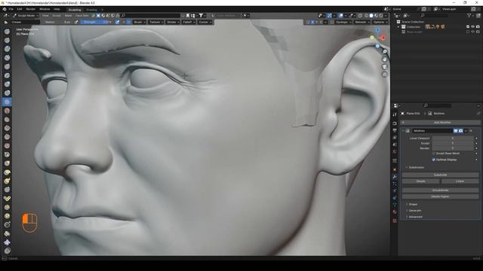Switch to the Sculpting workspace tab
This screenshot has width=483, height=271.
(x=75, y=10)
